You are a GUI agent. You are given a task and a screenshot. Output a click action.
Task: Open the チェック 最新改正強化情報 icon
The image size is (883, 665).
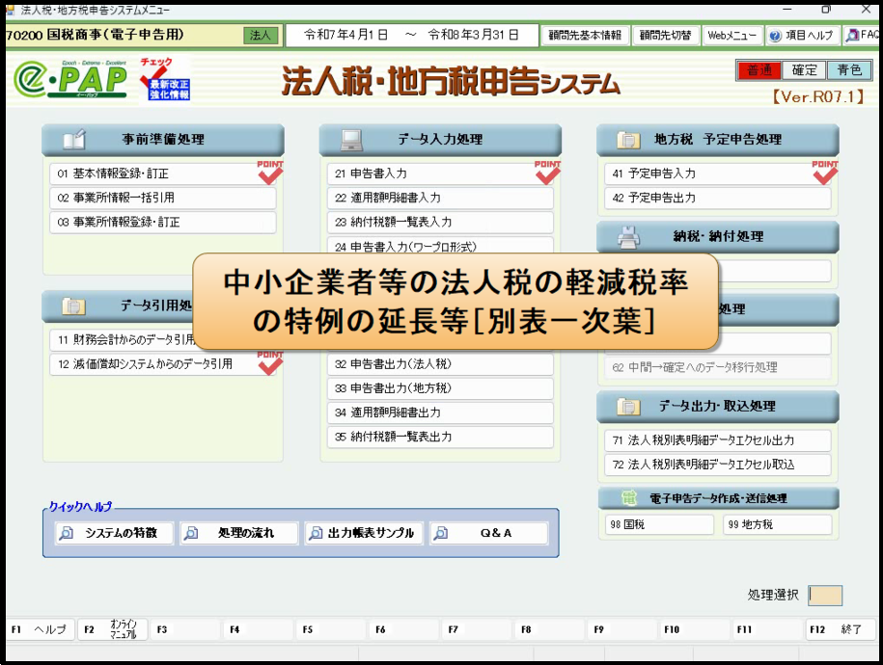coord(165,79)
